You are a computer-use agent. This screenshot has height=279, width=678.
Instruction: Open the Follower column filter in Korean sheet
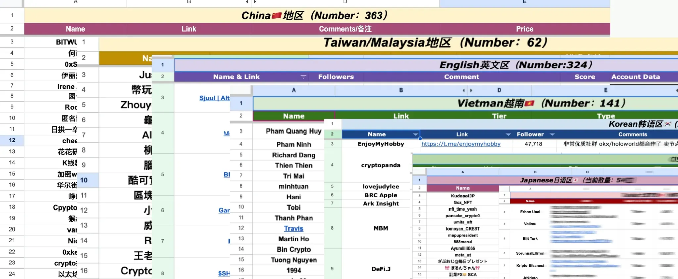[552, 135]
